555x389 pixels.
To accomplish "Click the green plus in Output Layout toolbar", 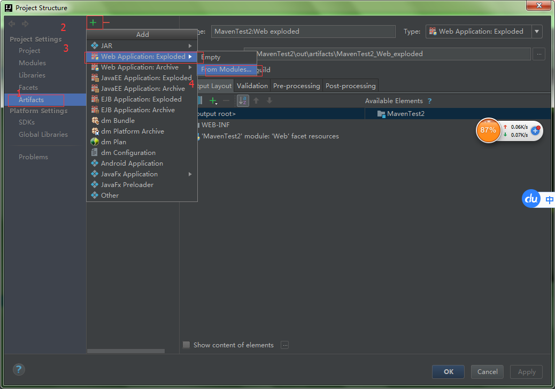I will coord(213,101).
